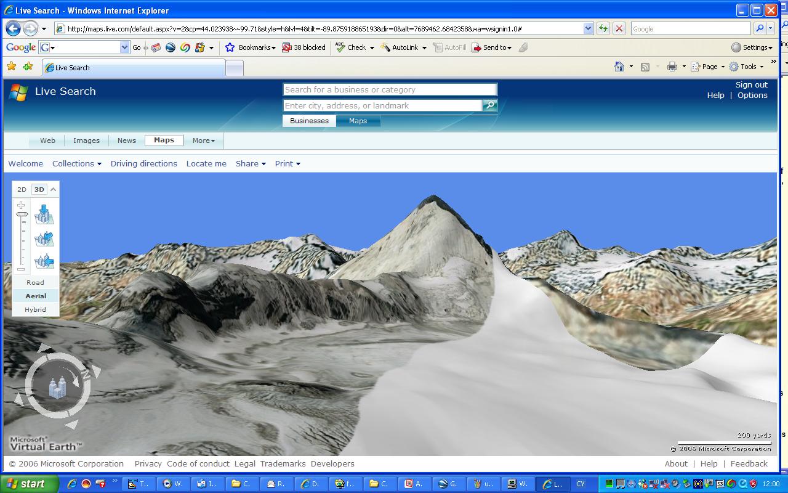Click the top-down tilt view icon
This screenshot has width=788, height=493.
coord(44,214)
